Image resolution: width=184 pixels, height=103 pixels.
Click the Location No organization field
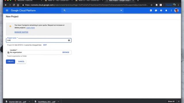pyautogui.click(x=39, y=52)
